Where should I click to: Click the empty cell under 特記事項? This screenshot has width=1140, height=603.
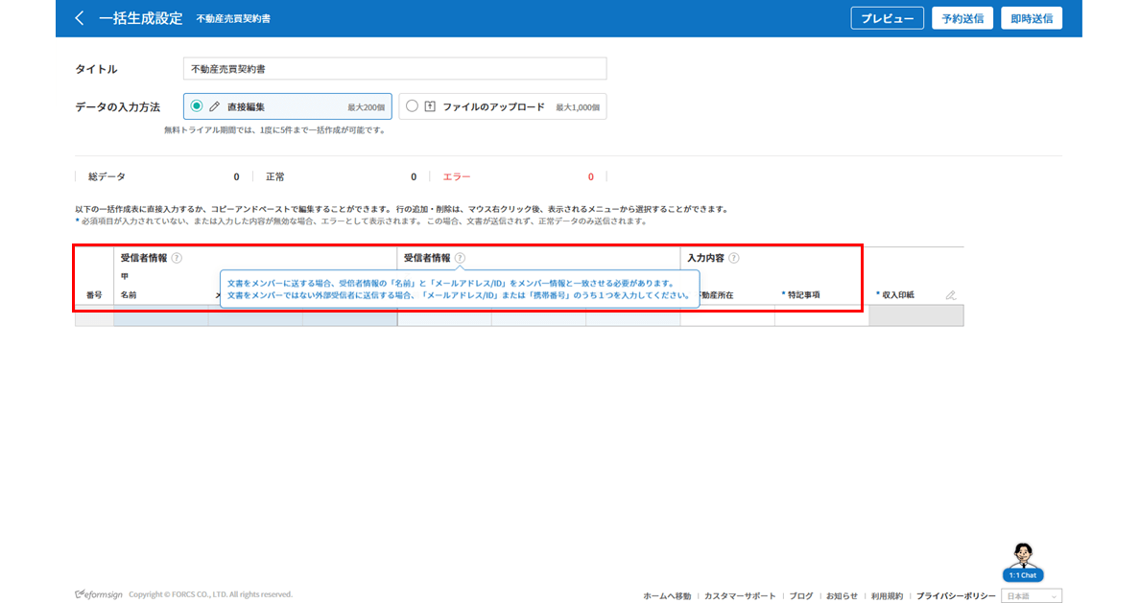[821, 316]
